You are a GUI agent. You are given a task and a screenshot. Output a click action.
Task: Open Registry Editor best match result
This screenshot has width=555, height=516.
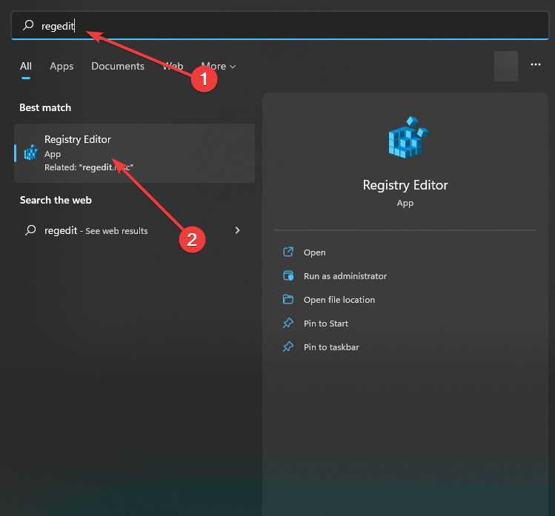coord(135,153)
